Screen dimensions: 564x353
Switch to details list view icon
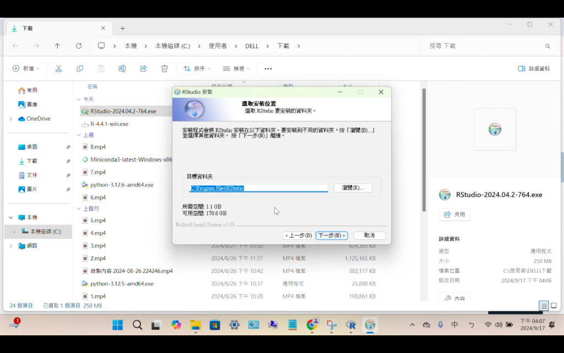(x=544, y=306)
